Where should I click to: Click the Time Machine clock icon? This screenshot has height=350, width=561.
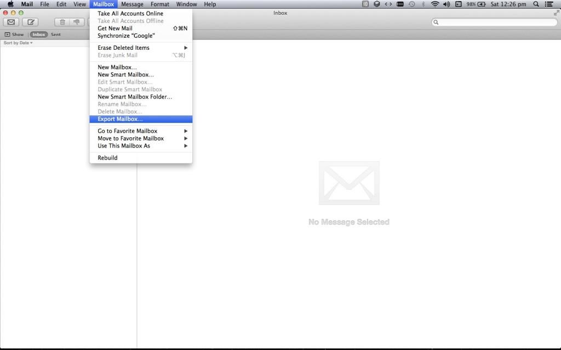click(412, 4)
